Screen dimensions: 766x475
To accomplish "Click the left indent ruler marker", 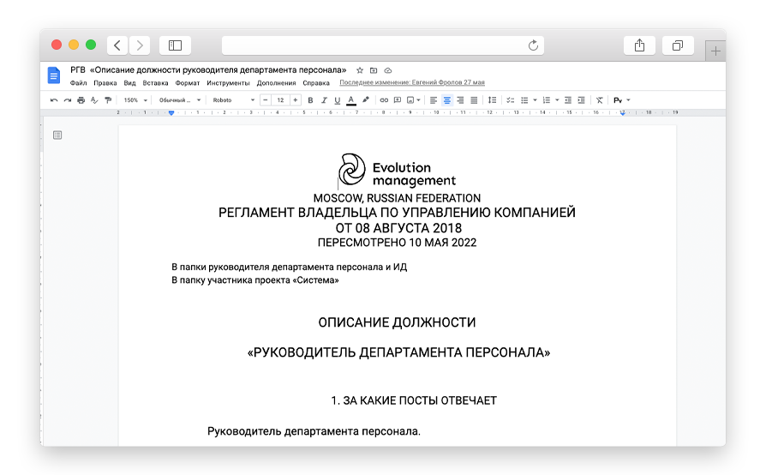I will tap(171, 113).
